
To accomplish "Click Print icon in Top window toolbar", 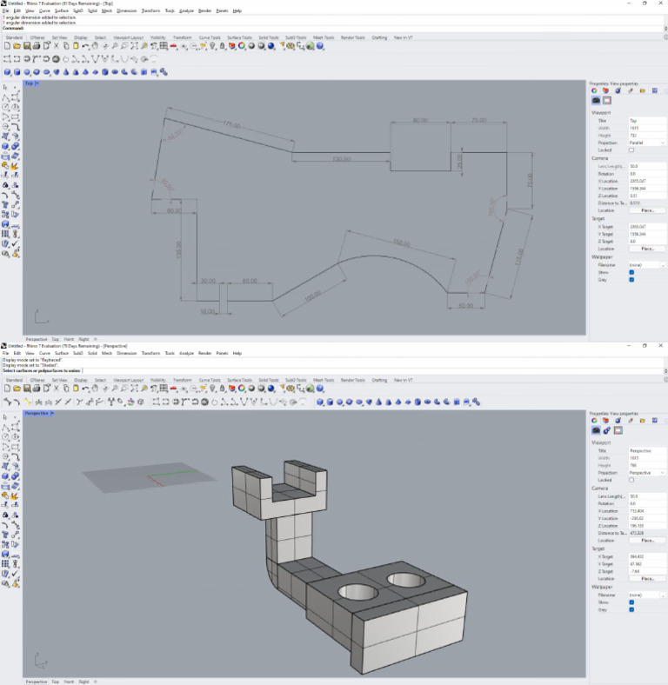I will 37,46.
